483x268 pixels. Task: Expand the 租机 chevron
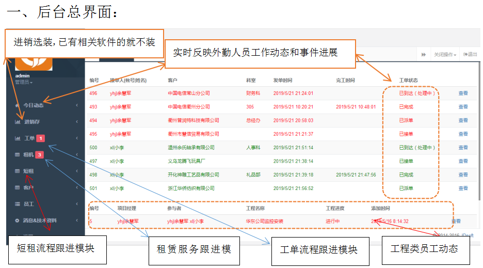(x=77, y=154)
